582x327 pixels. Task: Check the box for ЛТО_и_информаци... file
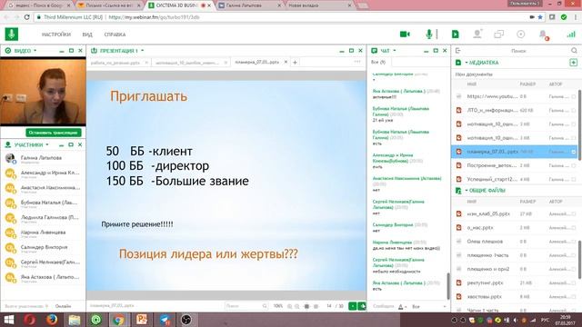coord(574,110)
